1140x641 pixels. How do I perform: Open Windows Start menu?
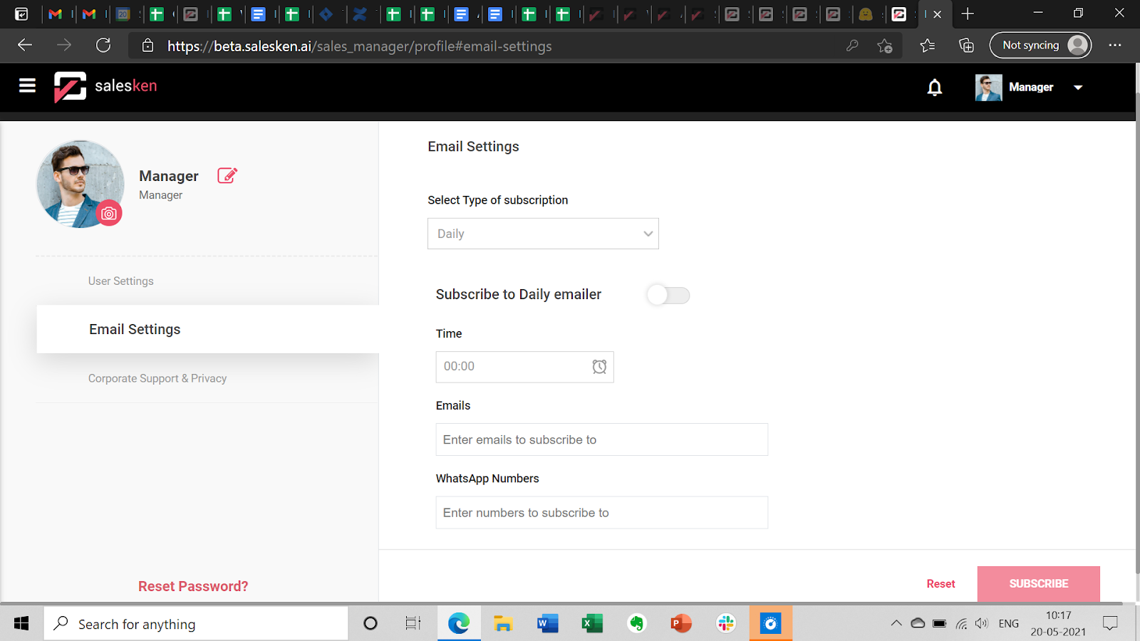coord(21,624)
